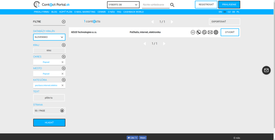Go to next page arrow at top pagination
The width and height of the screenshot is (275, 140).
(x=172, y=22)
